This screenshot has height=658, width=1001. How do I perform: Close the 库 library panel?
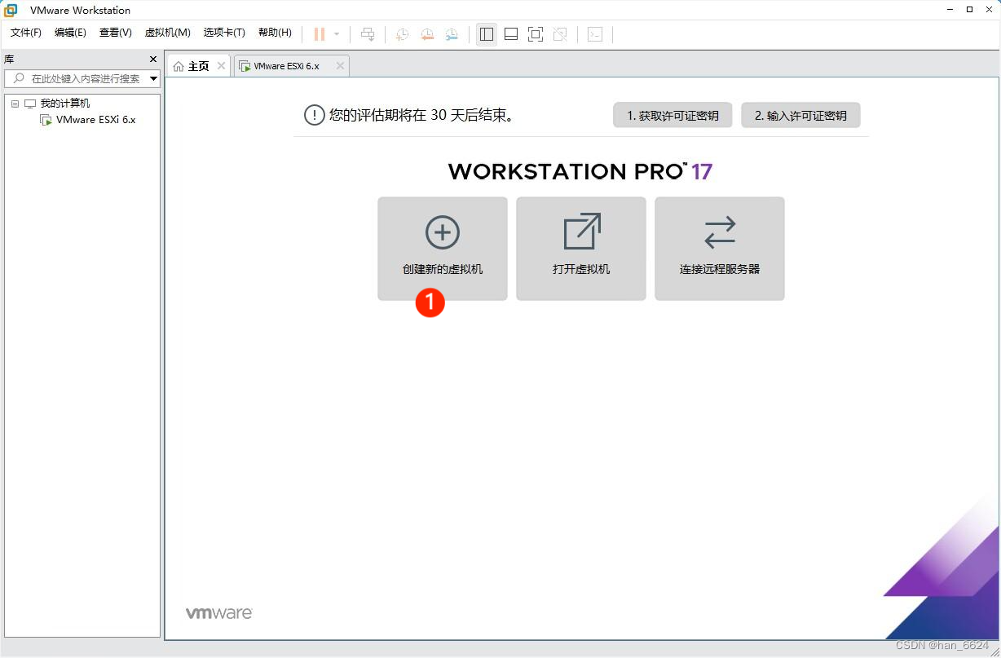[153, 60]
